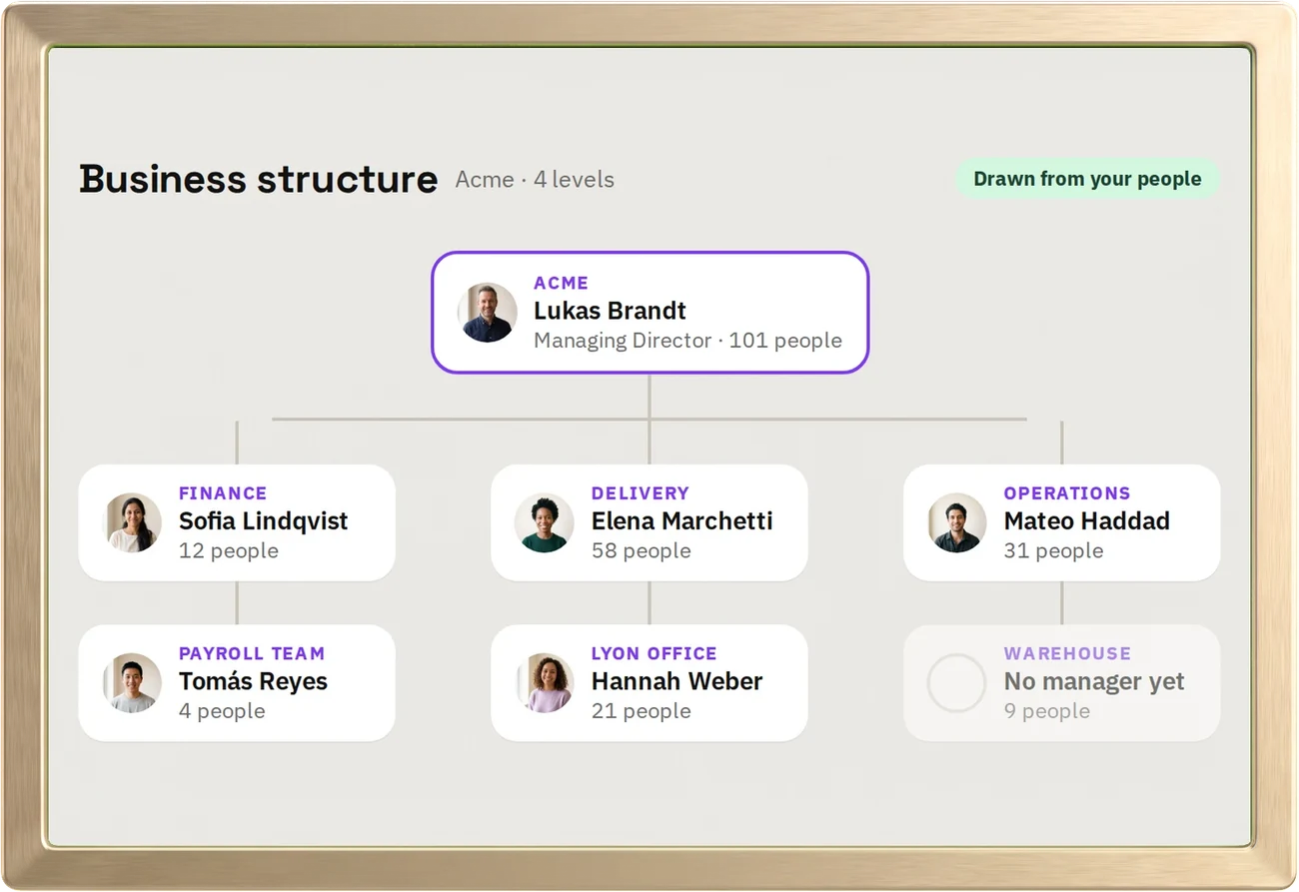Click Sofia Lindqvist's avatar
The width and height of the screenshot is (1299, 892).
[133, 522]
